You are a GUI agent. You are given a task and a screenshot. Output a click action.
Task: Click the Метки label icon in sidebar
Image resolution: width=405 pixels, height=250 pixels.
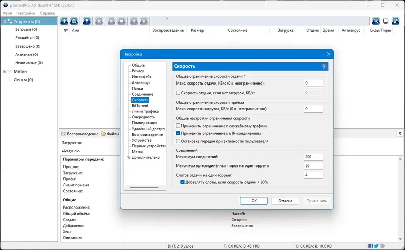10,71
